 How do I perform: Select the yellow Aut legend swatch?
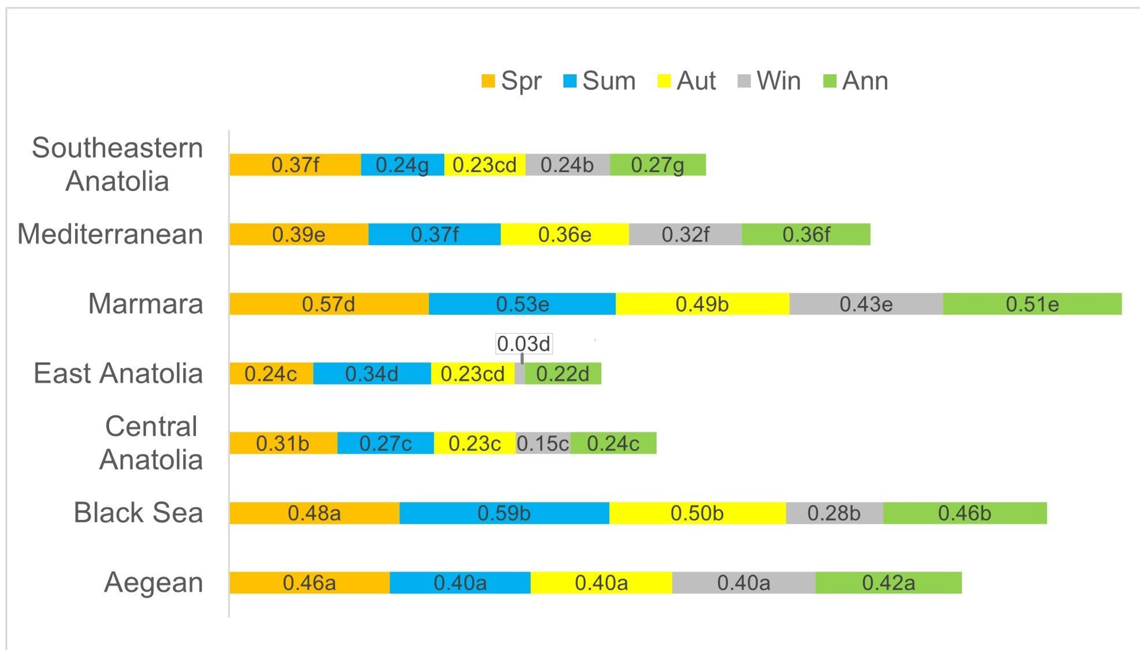pos(663,81)
